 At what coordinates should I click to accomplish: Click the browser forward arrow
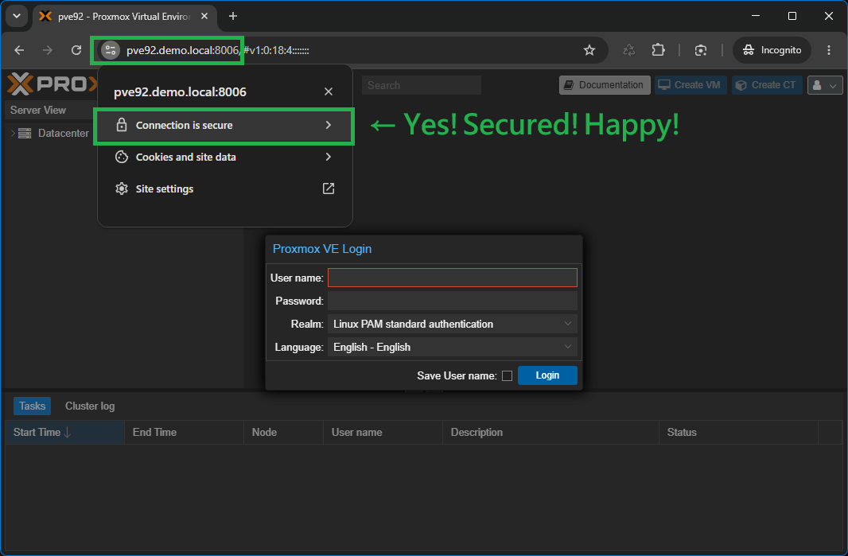coord(48,50)
